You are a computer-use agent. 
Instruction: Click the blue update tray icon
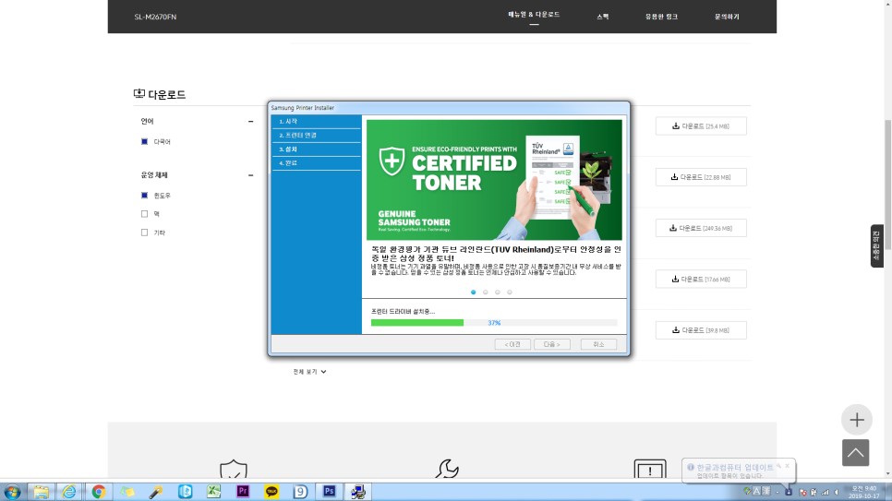tap(789, 492)
